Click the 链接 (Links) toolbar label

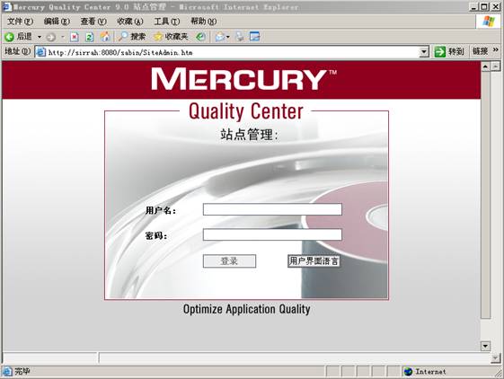click(480, 51)
